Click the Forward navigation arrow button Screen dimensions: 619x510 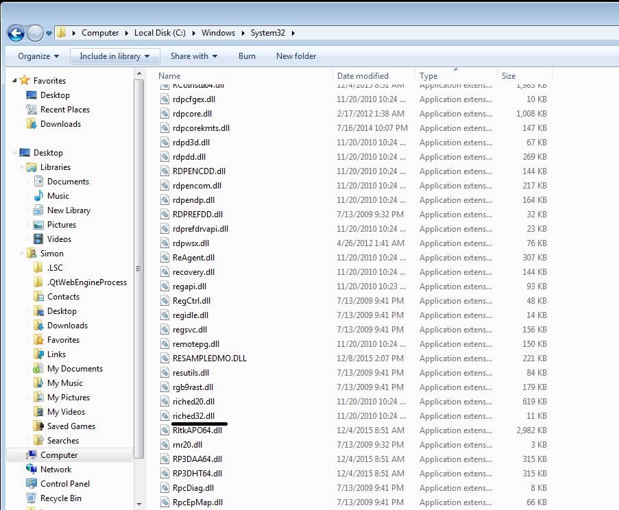(x=35, y=33)
